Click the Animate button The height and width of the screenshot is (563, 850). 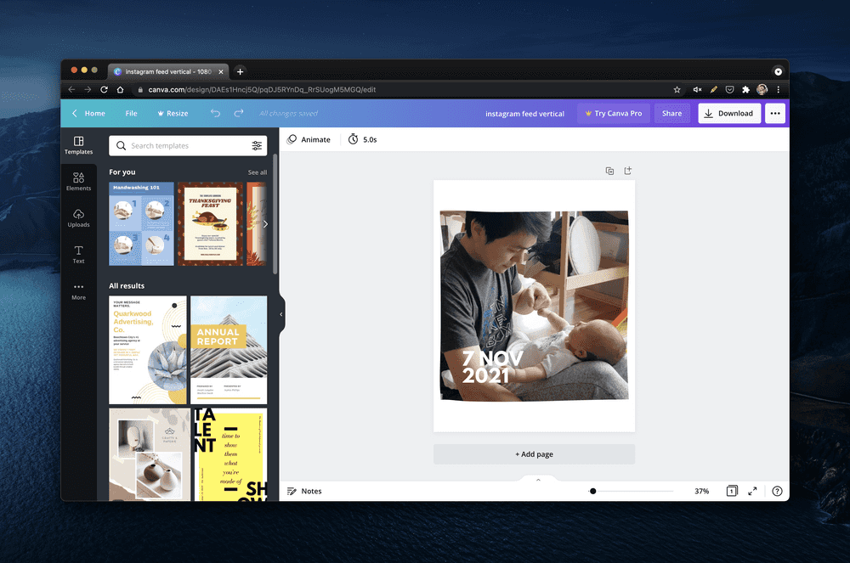point(309,139)
